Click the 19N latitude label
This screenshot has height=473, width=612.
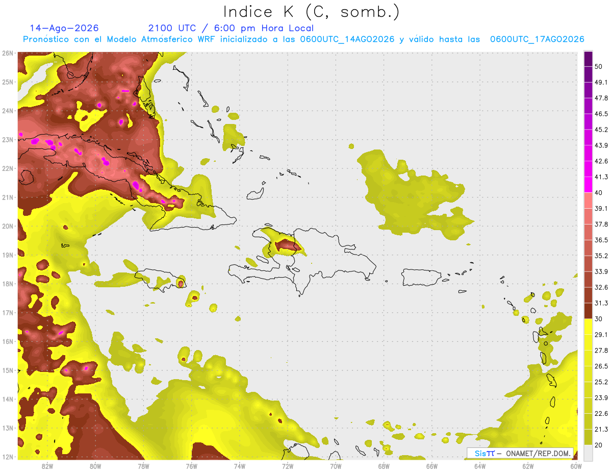point(8,255)
